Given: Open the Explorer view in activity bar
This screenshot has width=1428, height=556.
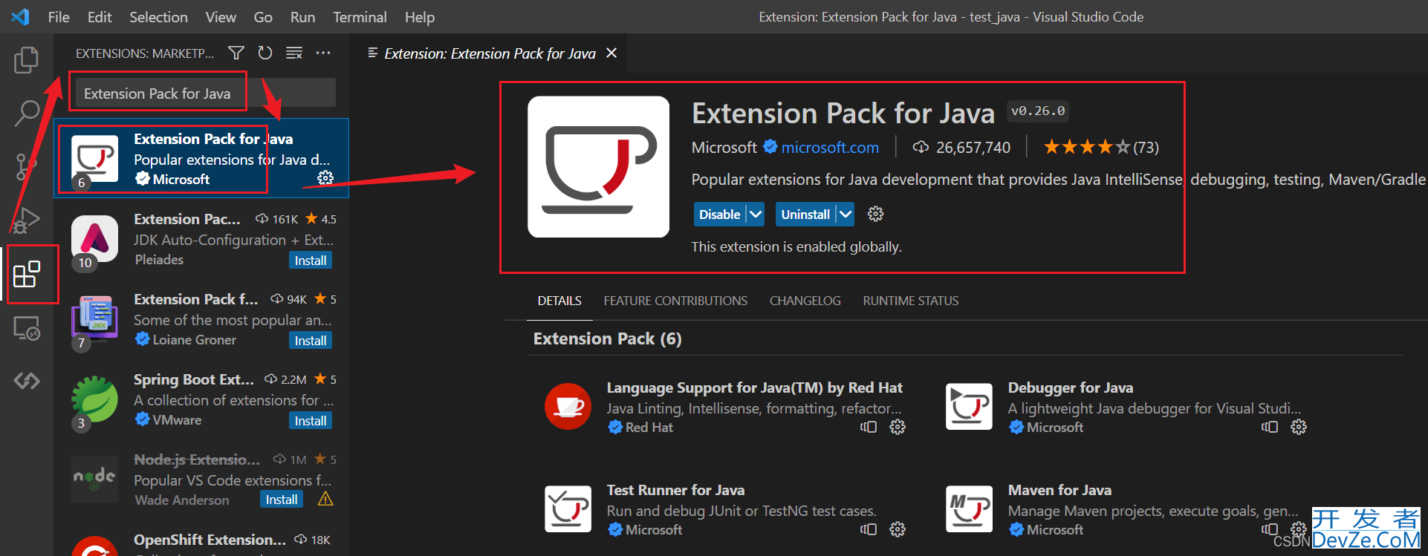Looking at the screenshot, I should tap(27, 60).
